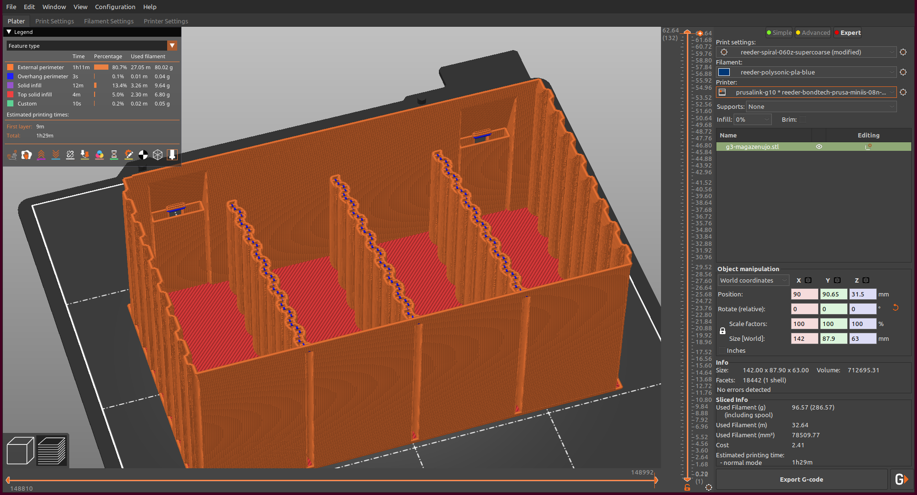Toggle visibility eye for g3-magazenujo.stl
917x495 pixels.
pos(819,147)
